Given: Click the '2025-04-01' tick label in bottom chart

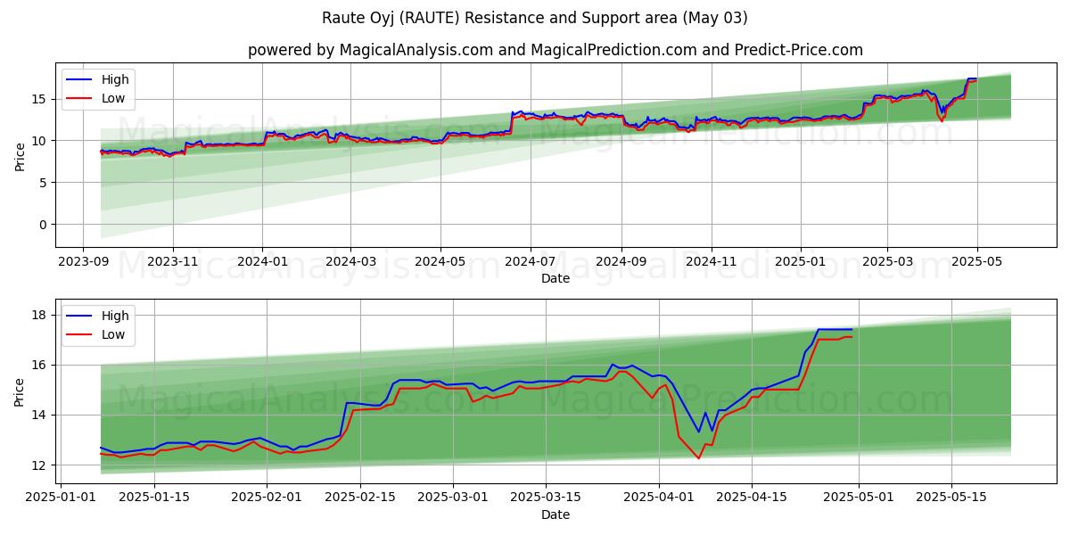Looking at the screenshot, I should (659, 497).
